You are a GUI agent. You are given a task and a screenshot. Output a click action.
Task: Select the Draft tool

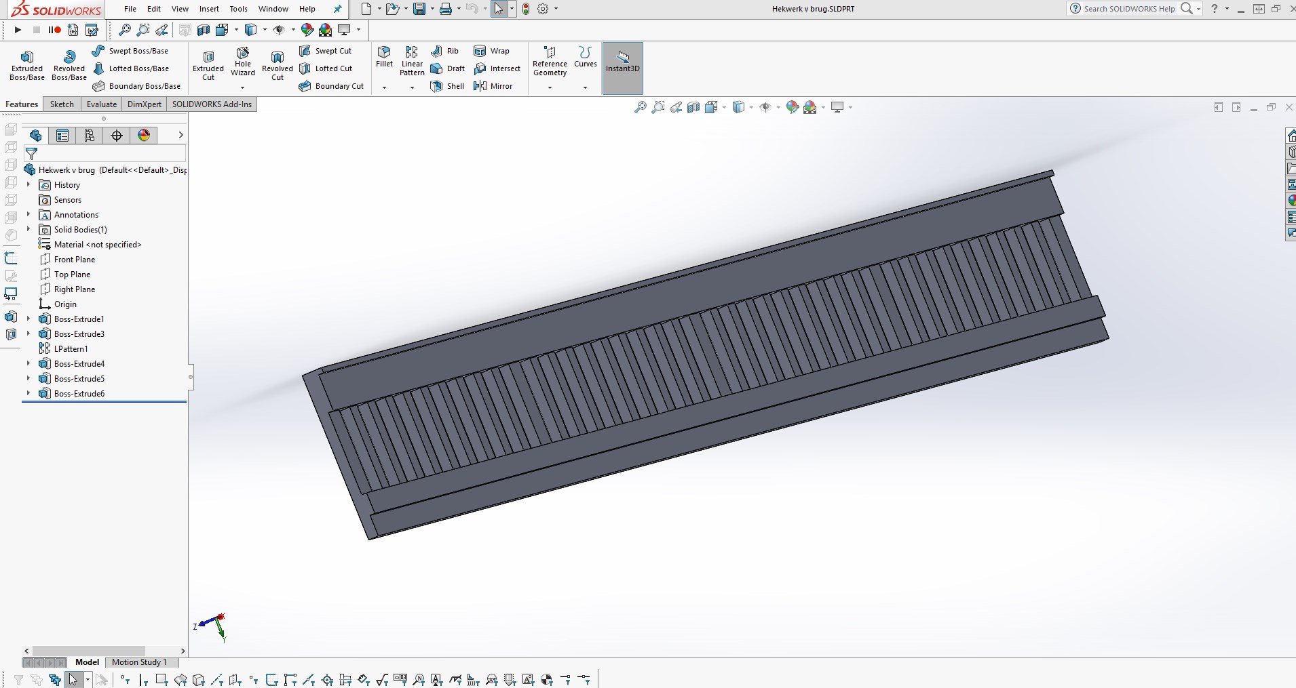(448, 68)
